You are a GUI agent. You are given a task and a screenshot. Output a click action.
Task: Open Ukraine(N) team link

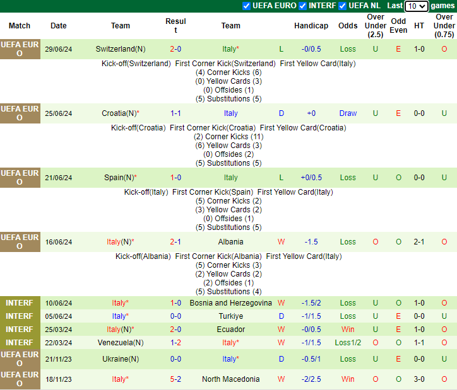point(120,359)
